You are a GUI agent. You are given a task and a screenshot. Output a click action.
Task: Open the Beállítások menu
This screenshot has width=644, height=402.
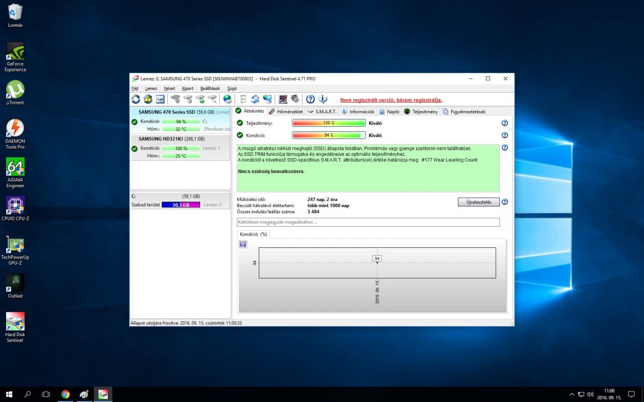click(x=210, y=89)
